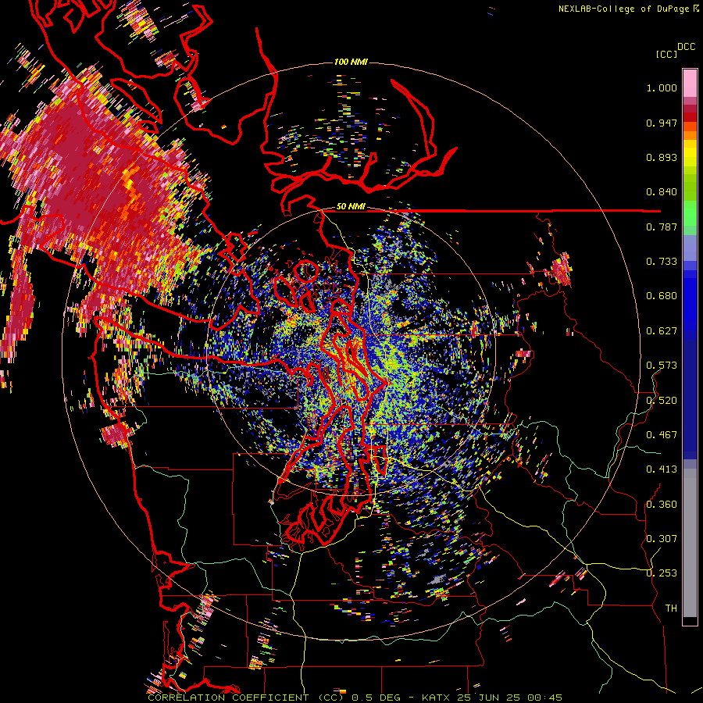The width and height of the screenshot is (703, 703).
Task: Click the 1.000 color scale value
Action: pyautogui.click(x=662, y=87)
